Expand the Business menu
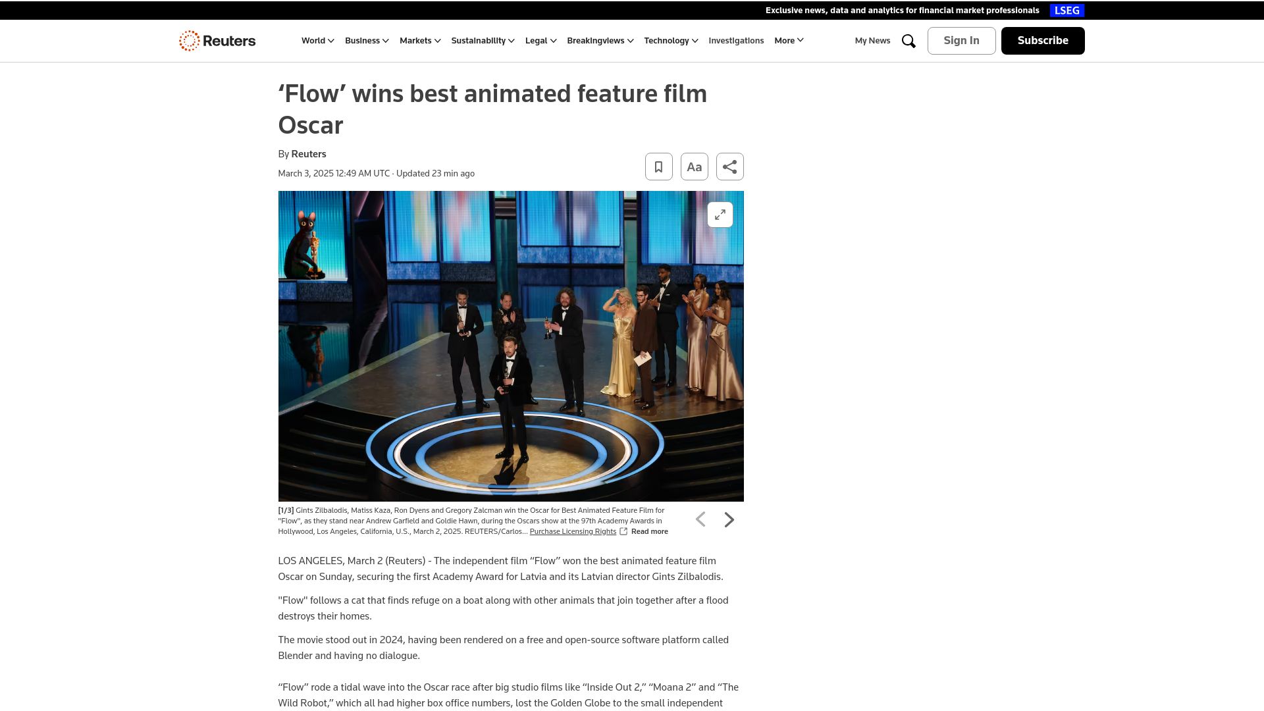This screenshot has height=711, width=1264. [x=367, y=41]
